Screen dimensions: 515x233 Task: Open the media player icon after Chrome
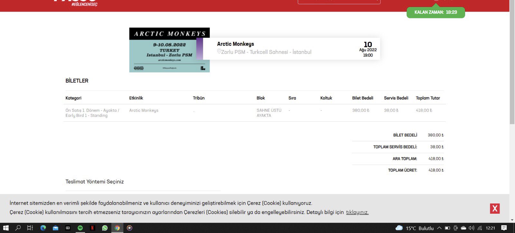(x=129, y=228)
